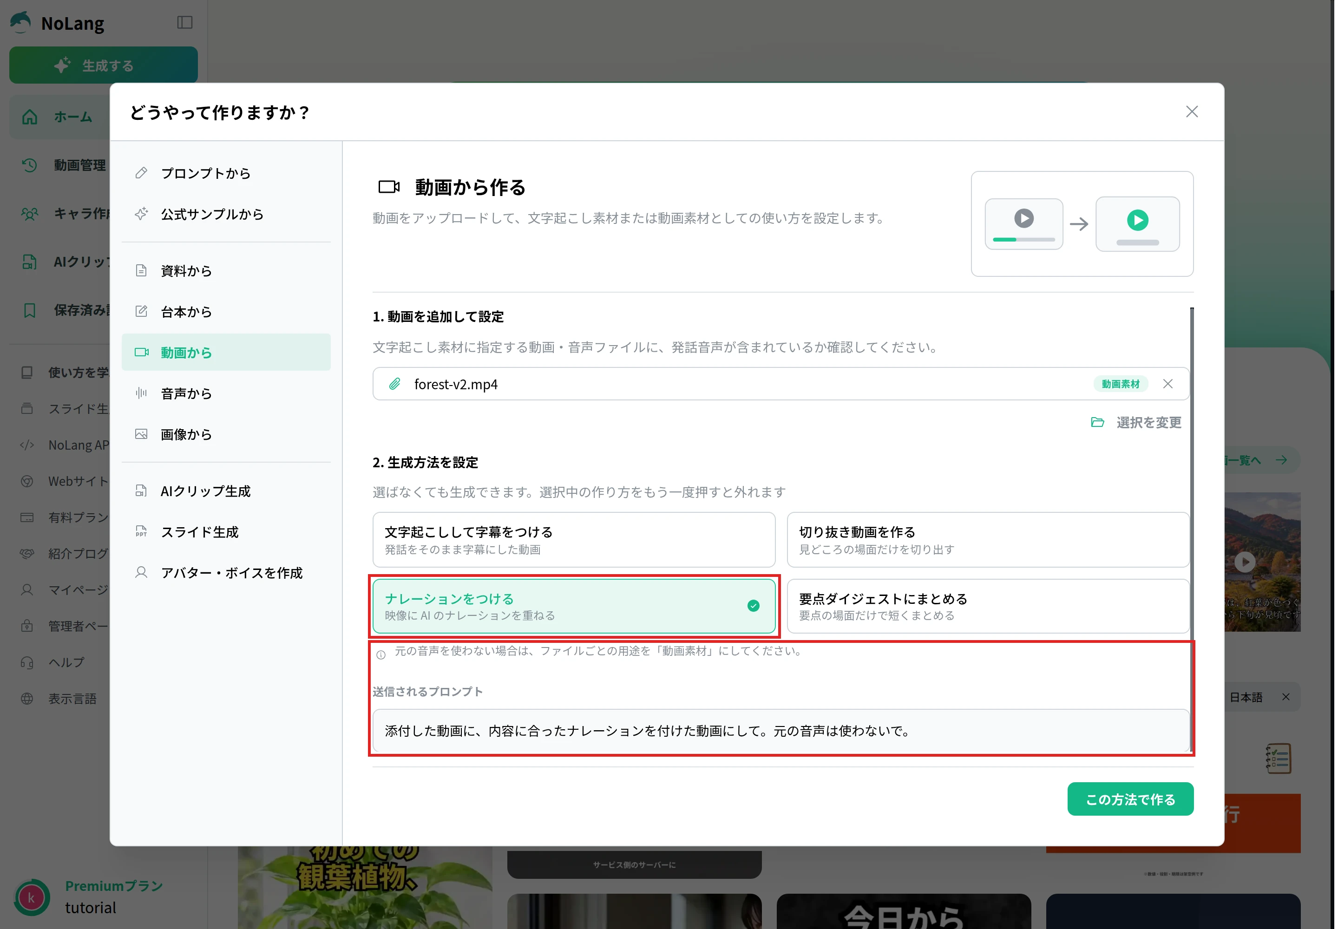Click the 表示言語 globe icon
Viewport: 1338px width, 929px height.
point(27,699)
